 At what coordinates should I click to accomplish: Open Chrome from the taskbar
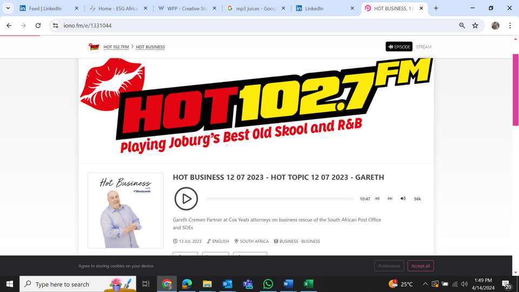(x=167, y=284)
